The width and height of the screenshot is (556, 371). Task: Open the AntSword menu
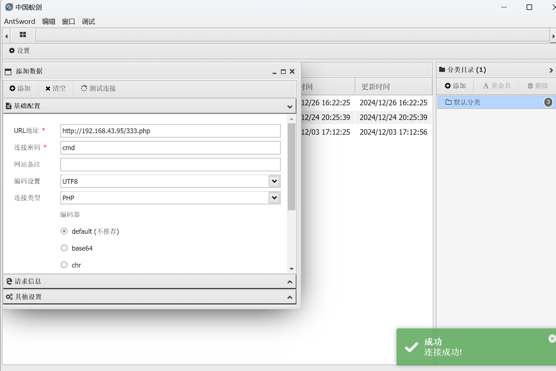(19, 21)
